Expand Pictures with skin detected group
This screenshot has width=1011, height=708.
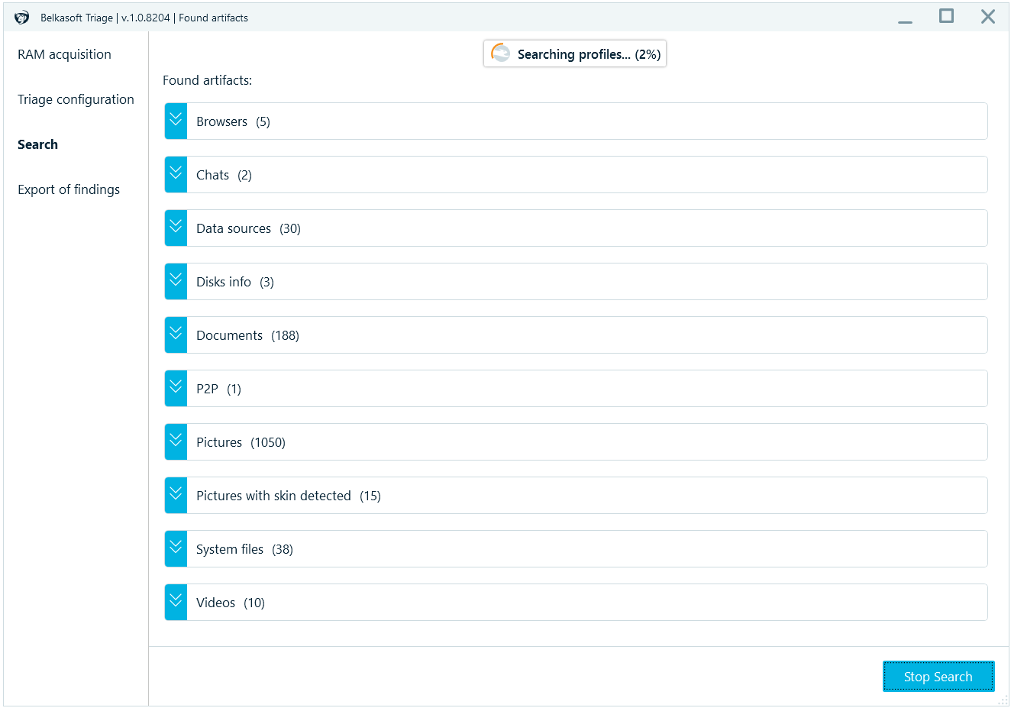[176, 496]
